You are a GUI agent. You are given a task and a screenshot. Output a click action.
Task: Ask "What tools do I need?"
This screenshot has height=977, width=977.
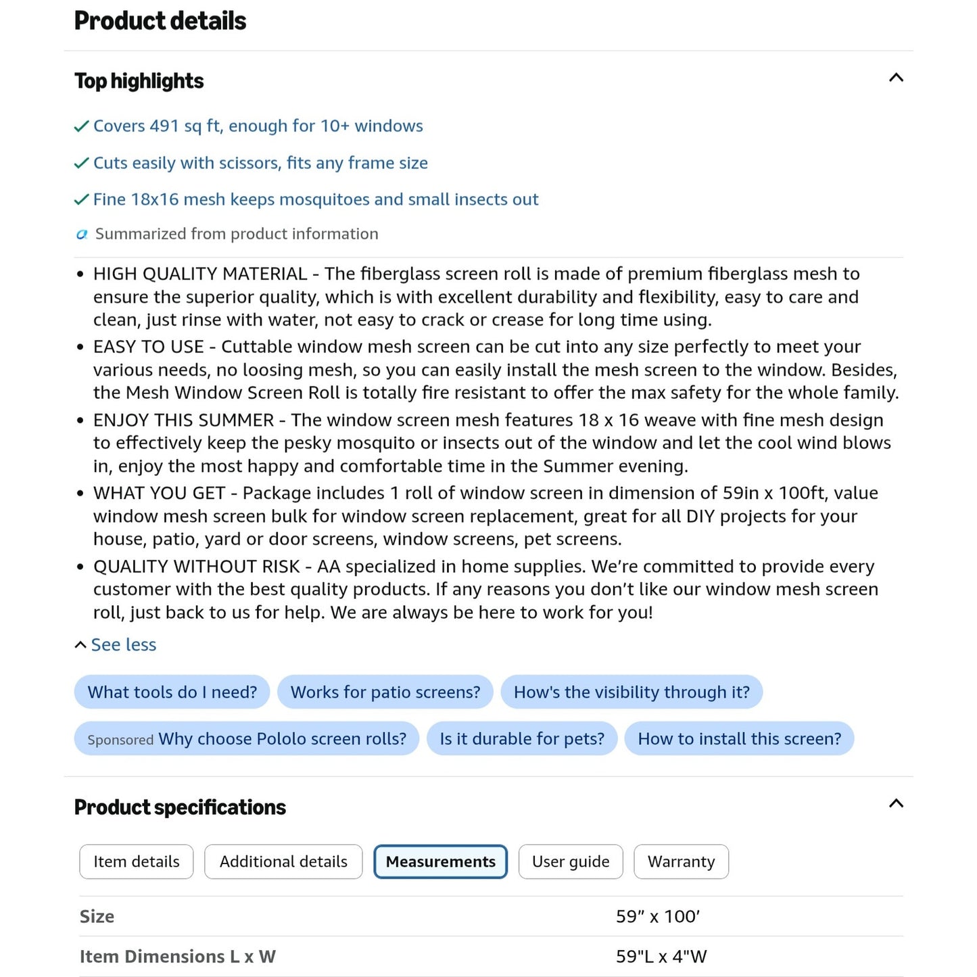click(x=172, y=692)
